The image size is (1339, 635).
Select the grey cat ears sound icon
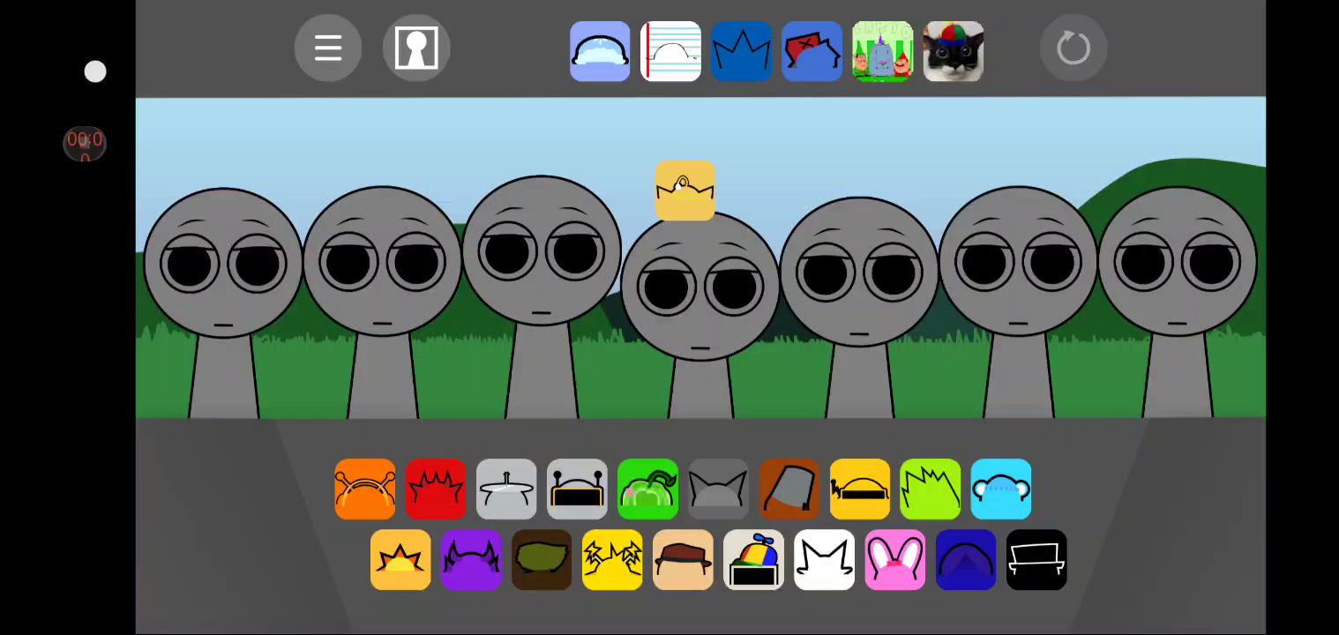click(718, 489)
